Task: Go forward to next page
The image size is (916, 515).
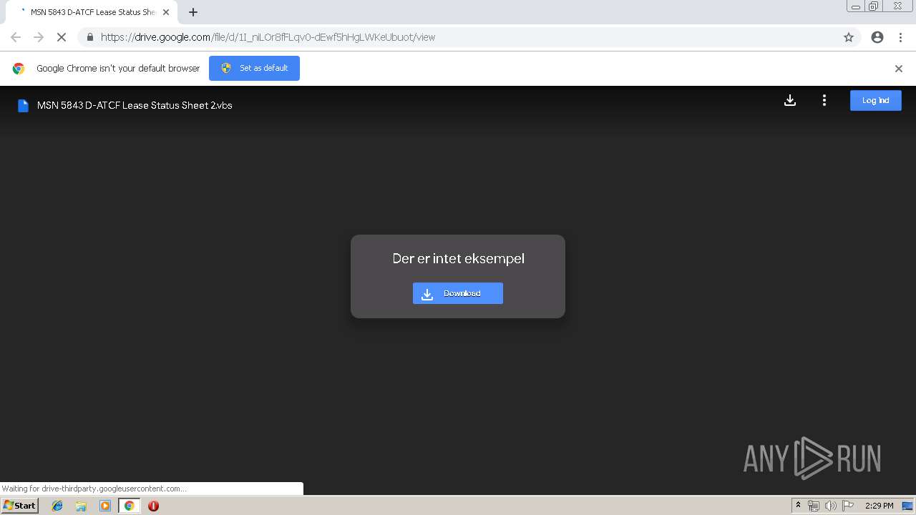Action: tap(39, 37)
